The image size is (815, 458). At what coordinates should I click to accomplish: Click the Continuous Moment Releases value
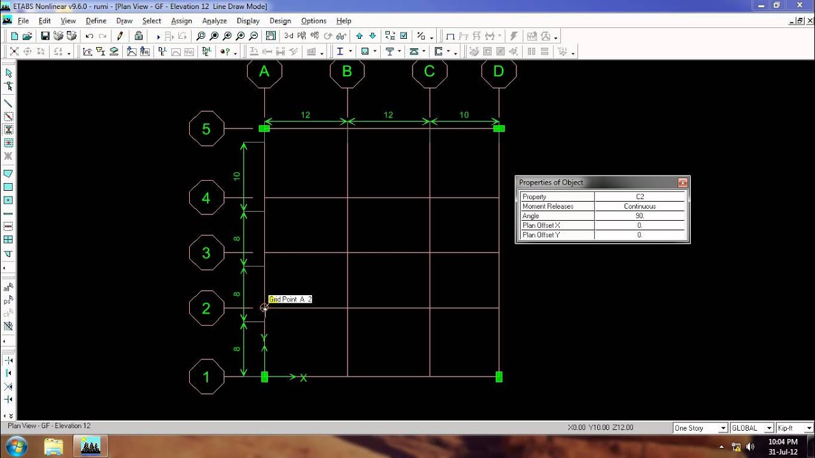(640, 206)
